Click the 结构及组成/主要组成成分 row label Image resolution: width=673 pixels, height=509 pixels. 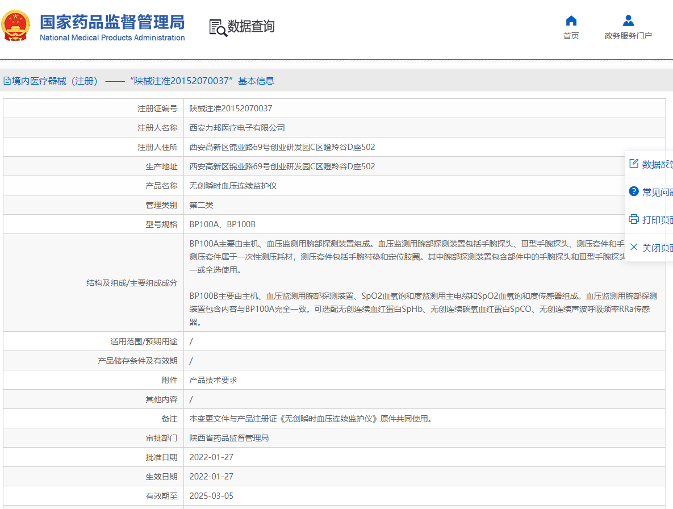(132, 283)
